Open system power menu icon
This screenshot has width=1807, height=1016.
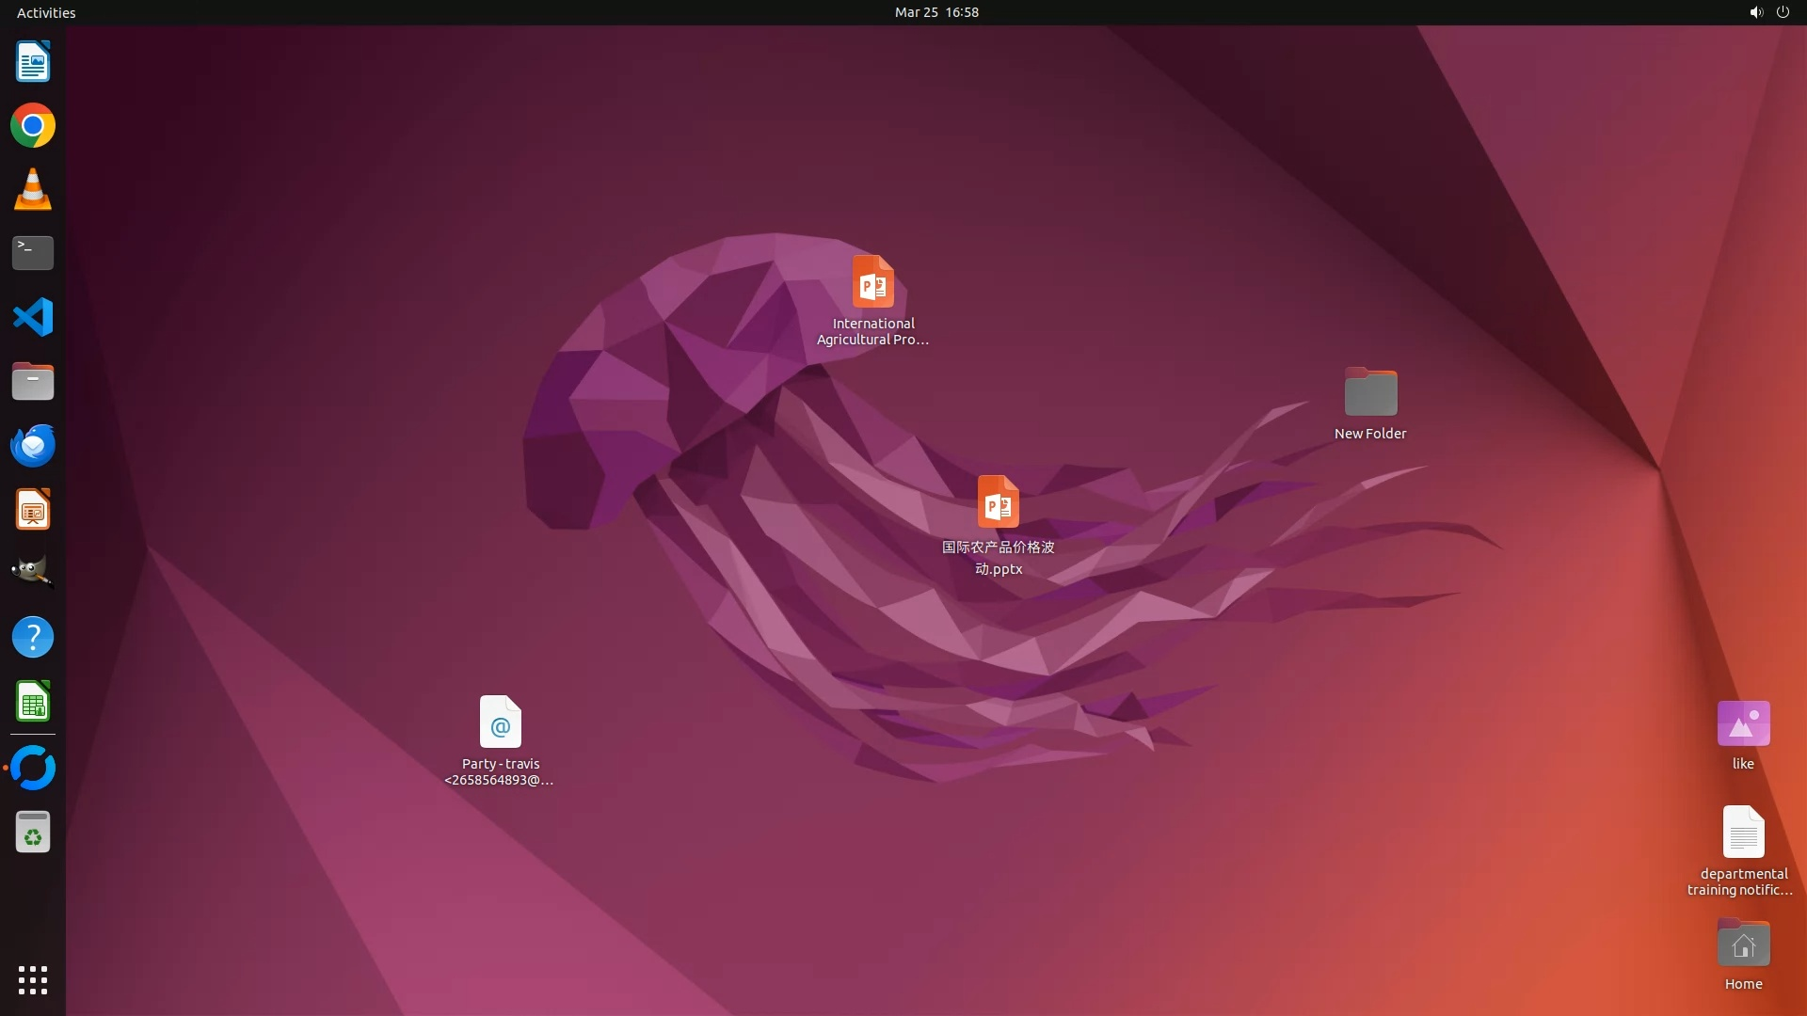point(1783,12)
